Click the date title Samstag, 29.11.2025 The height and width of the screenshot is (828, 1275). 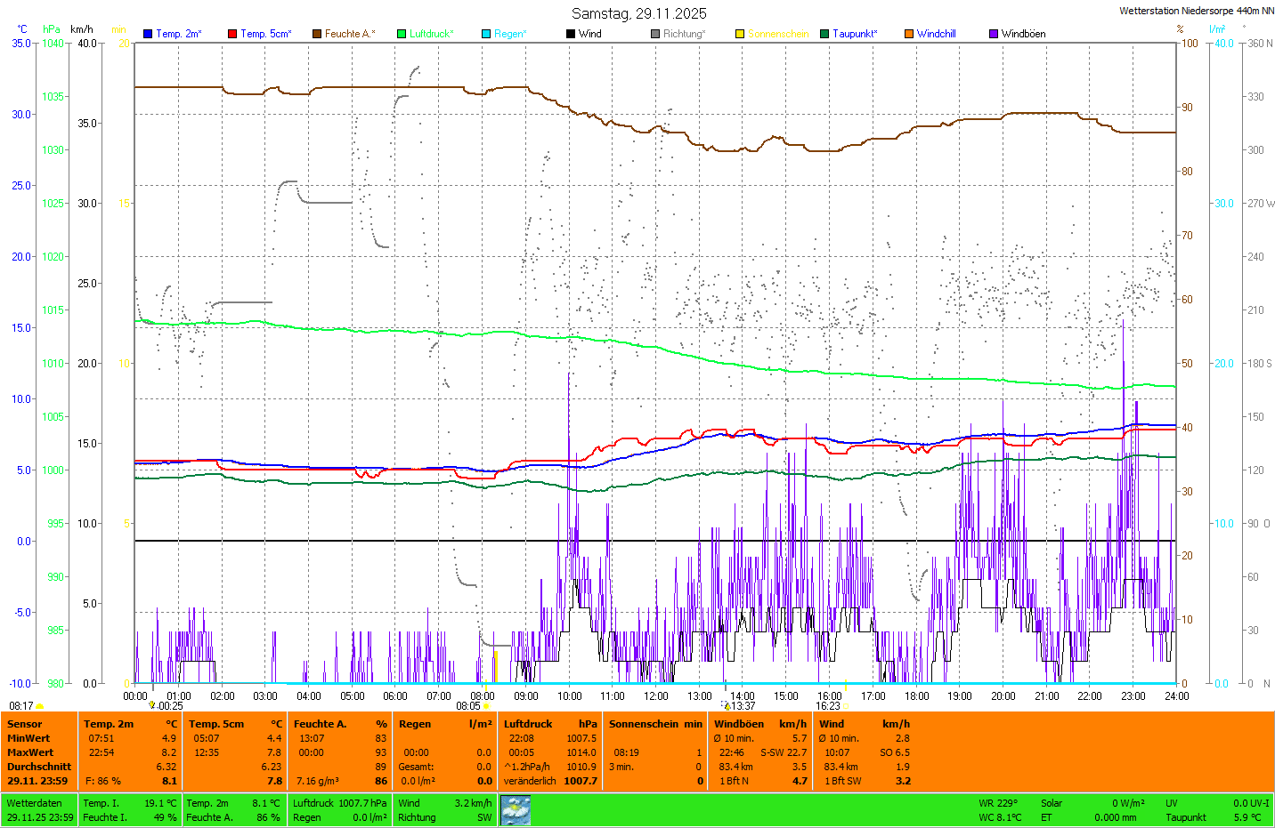tap(638, 13)
